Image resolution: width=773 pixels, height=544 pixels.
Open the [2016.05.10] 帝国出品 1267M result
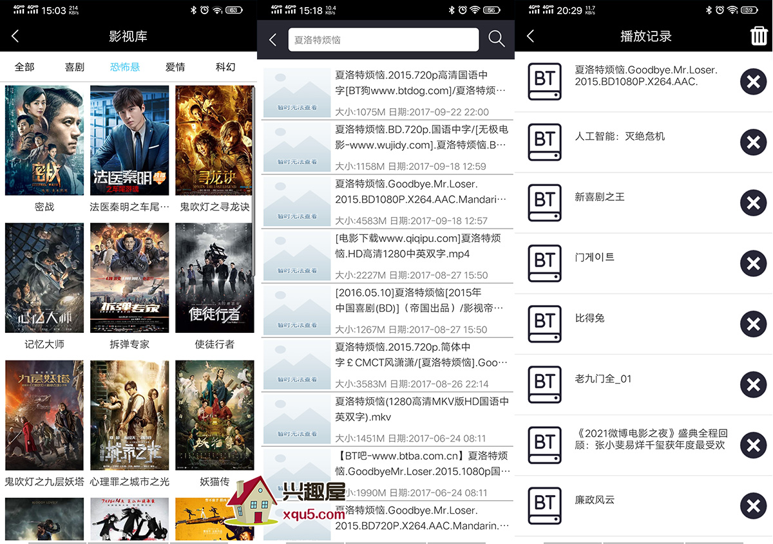pos(387,310)
